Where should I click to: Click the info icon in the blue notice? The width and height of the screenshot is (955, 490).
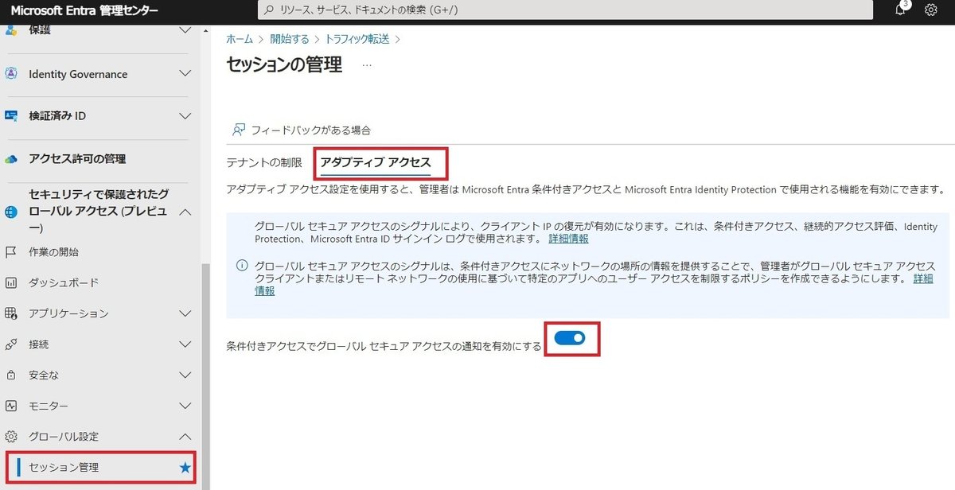242,266
